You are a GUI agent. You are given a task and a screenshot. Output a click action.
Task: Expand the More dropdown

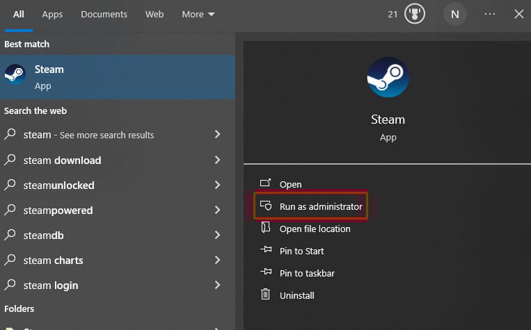point(198,14)
